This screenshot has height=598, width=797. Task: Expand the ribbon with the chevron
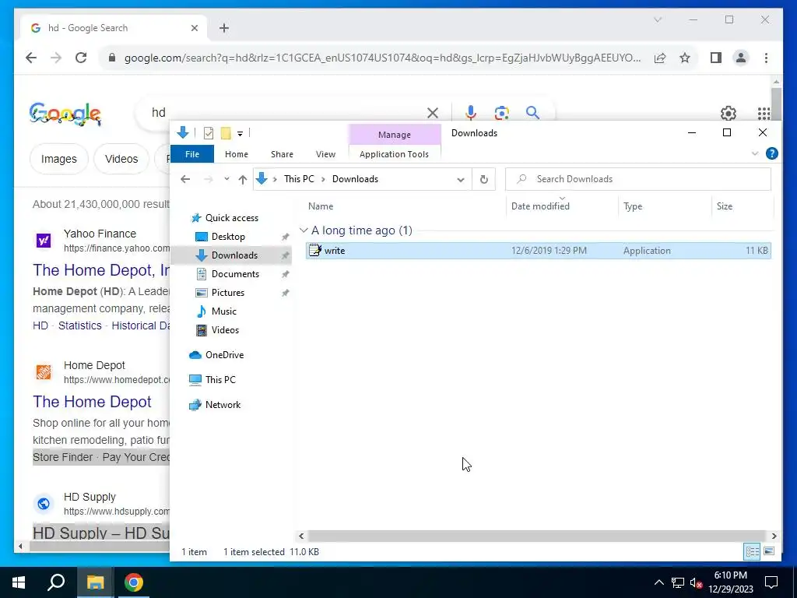755,153
